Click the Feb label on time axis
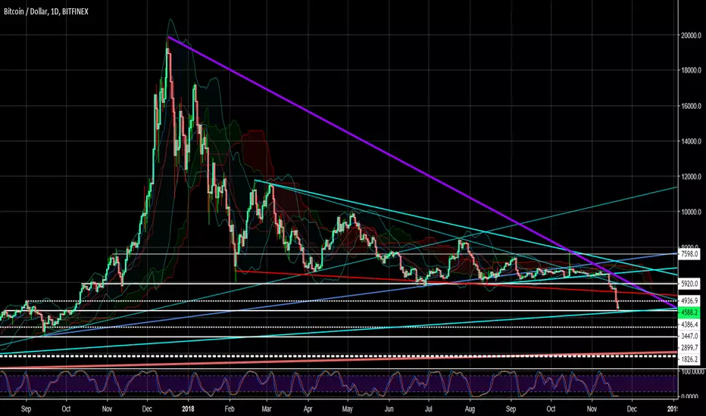This screenshot has width=706, height=416. pyautogui.click(x=230, y=408)
